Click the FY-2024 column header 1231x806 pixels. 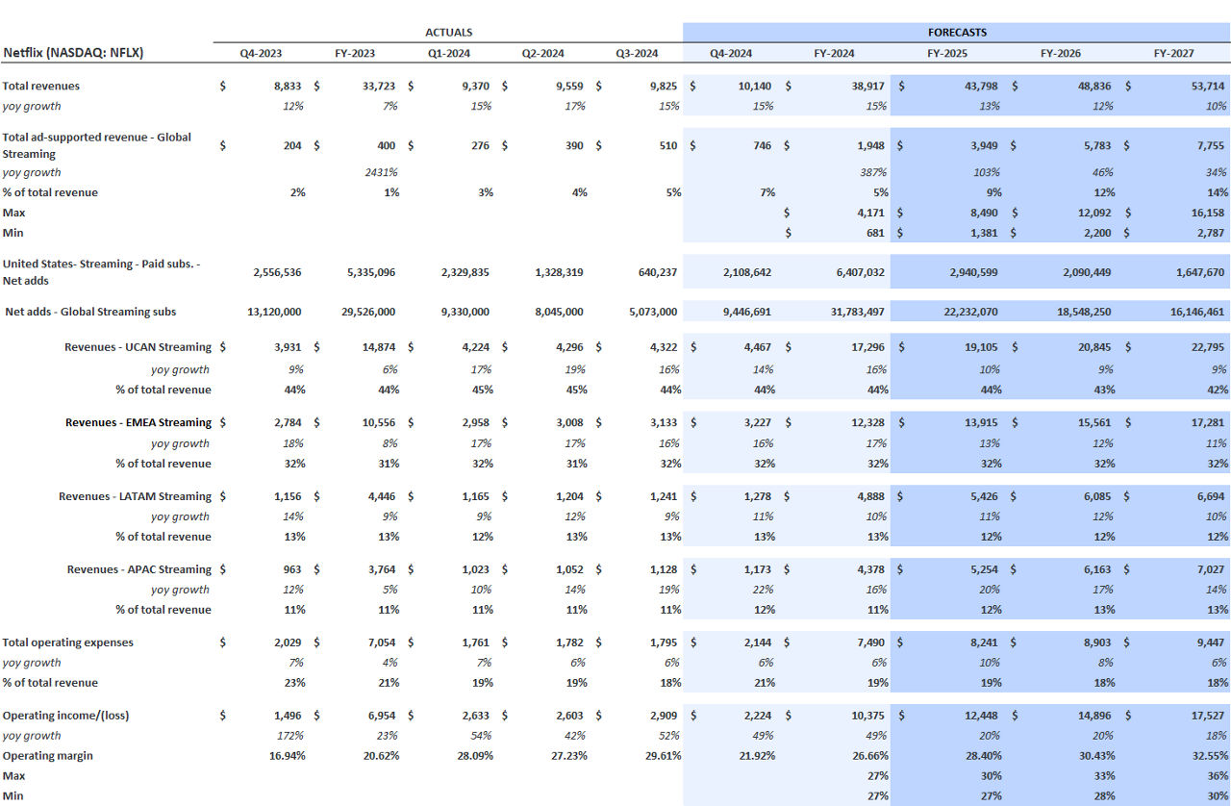tap(834, 54)
